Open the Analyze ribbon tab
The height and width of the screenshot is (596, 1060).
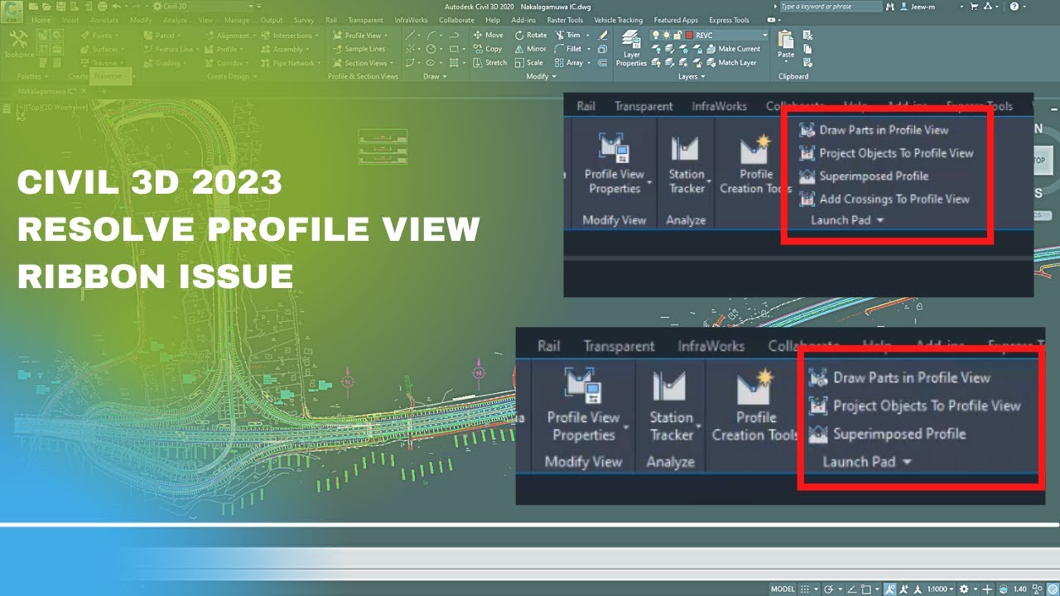click(x=175, y=20)
